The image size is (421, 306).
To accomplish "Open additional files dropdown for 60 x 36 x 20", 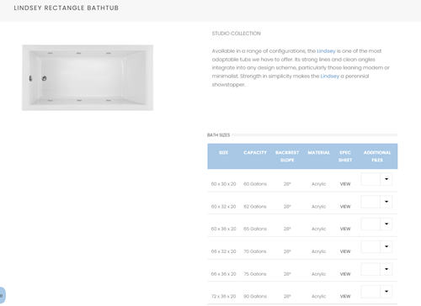I will coord(376,224).
